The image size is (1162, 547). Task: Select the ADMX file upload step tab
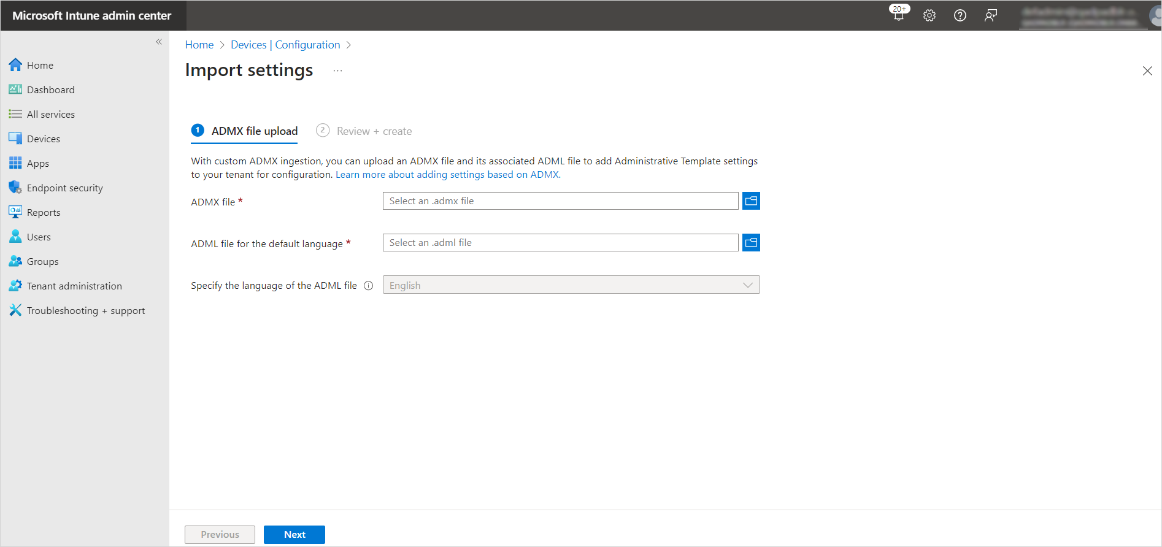(245, 131)
